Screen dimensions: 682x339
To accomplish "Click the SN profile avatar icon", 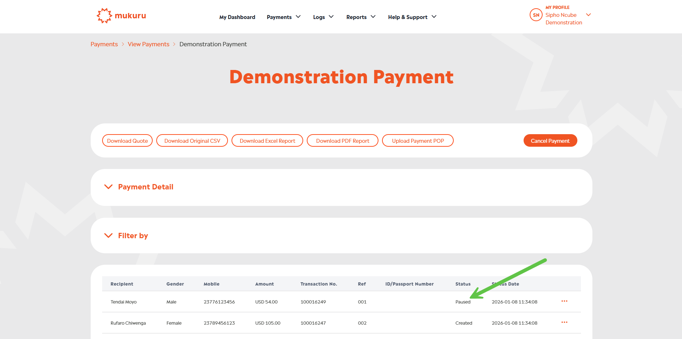I will [536, 15].
